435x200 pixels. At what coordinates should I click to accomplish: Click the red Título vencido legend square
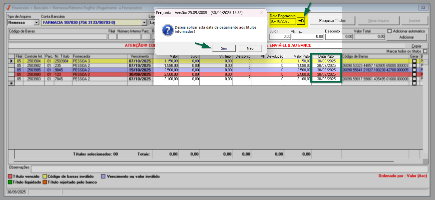click(10, 176)
